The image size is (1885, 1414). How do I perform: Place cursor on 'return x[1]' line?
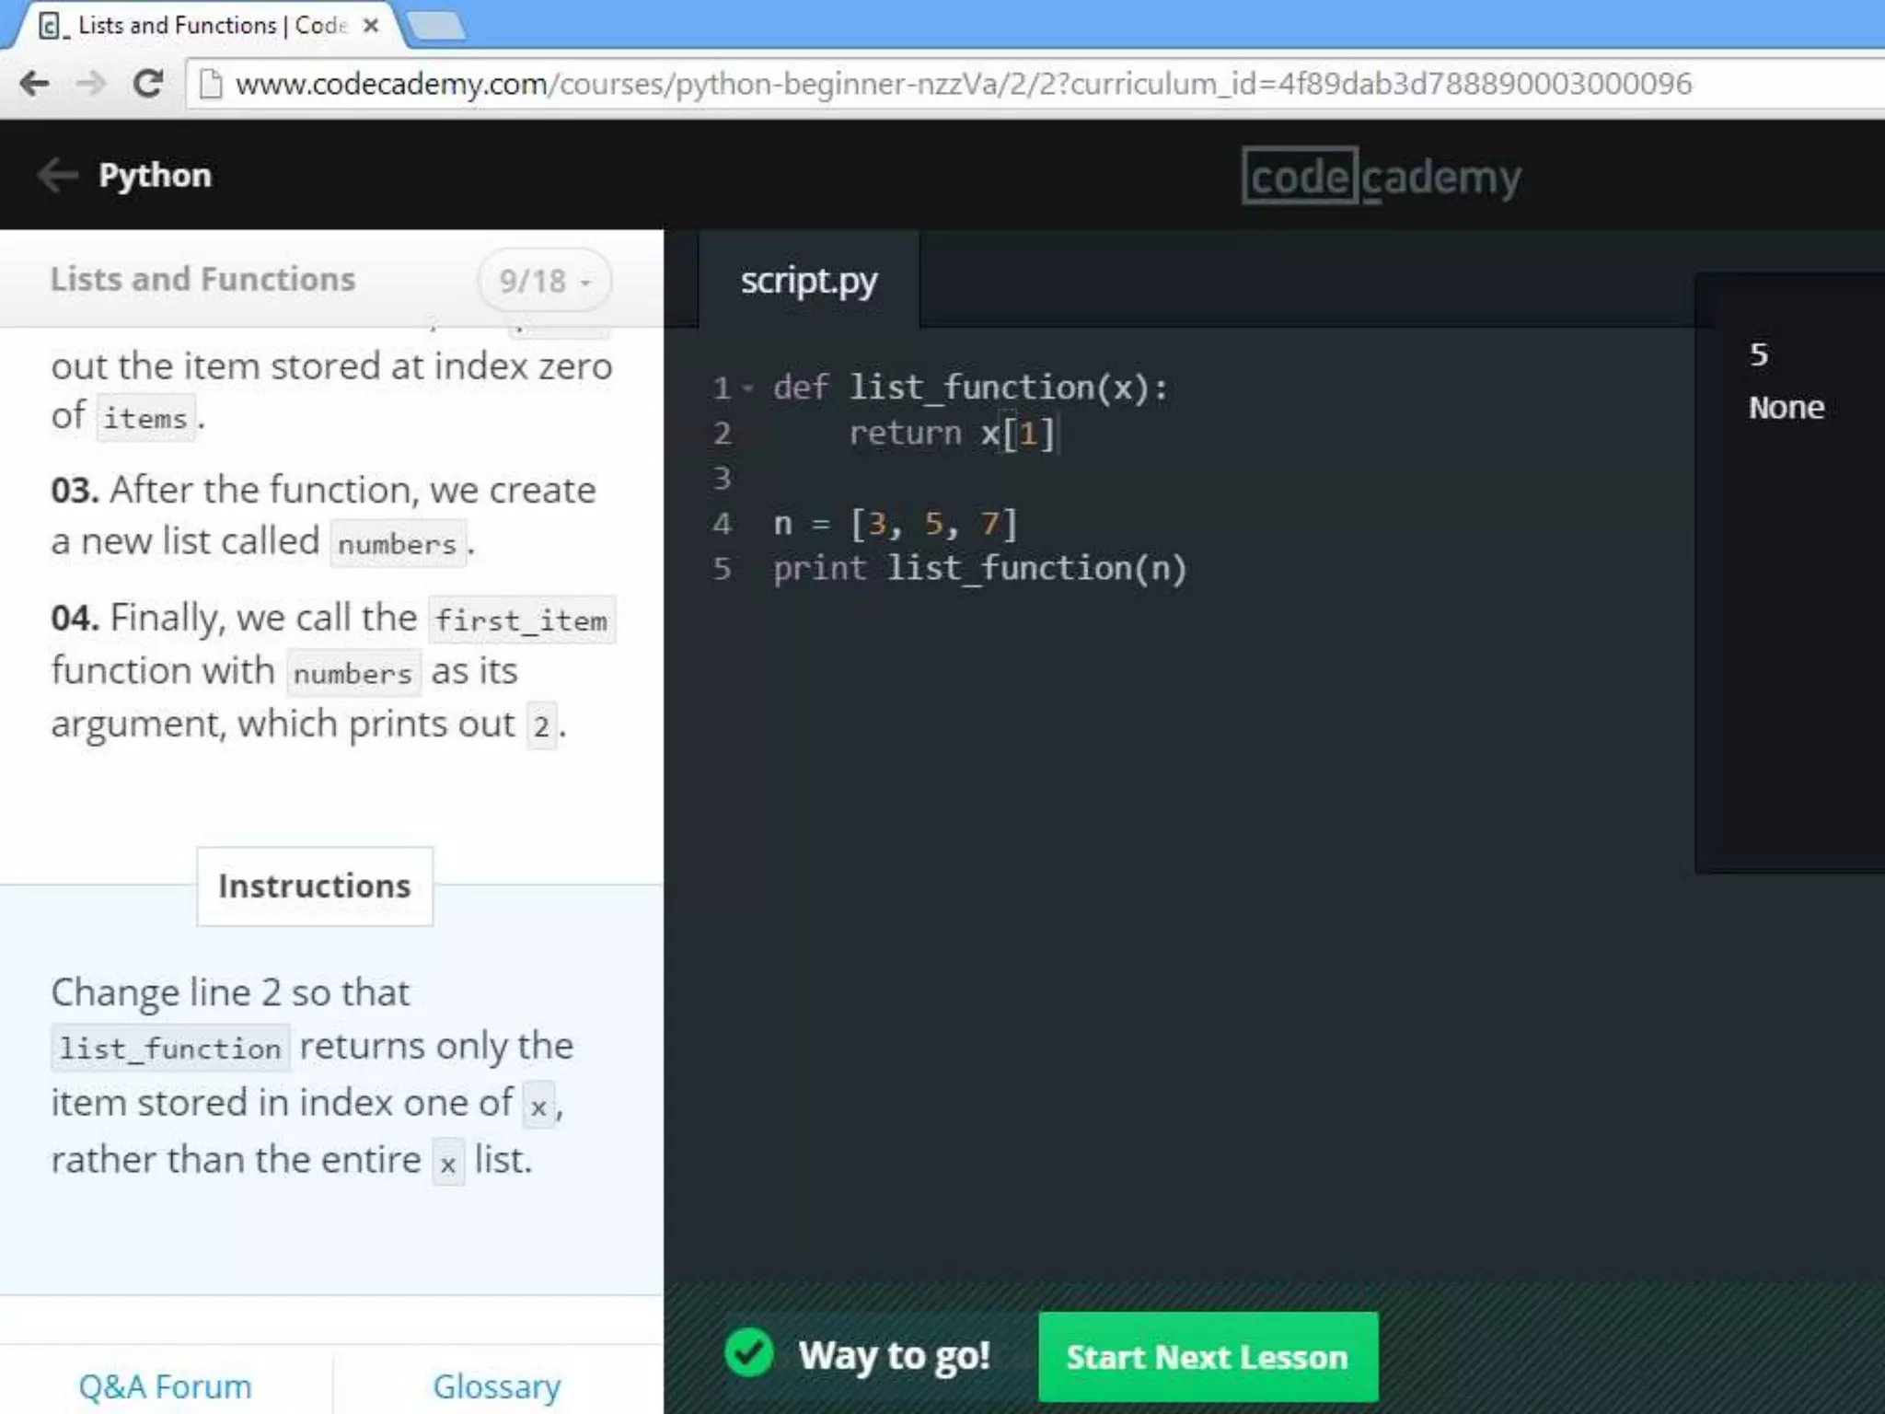(951, 433)
